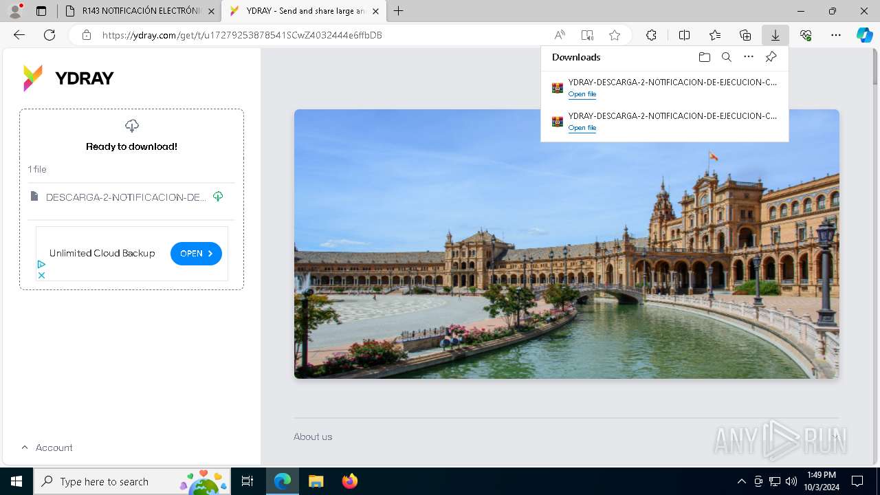Open a new tab with plus
This screenshot has width=880, height=495.
[399, 11]
